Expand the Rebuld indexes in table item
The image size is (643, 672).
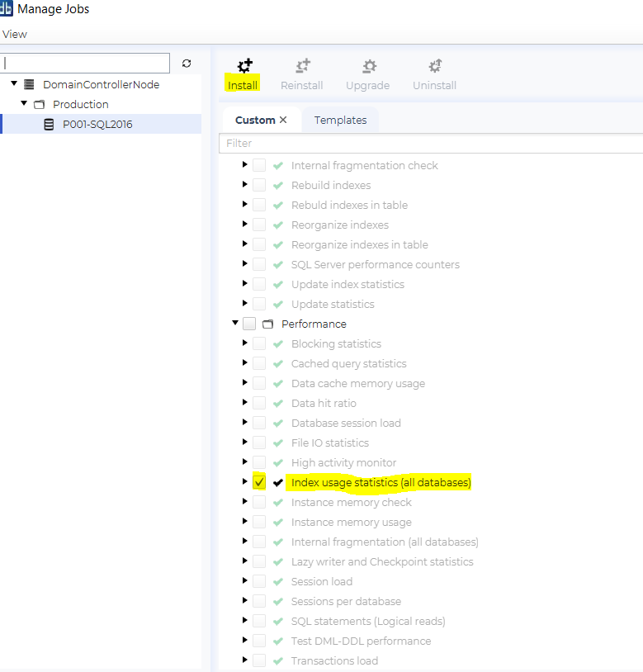coord(244,204)
